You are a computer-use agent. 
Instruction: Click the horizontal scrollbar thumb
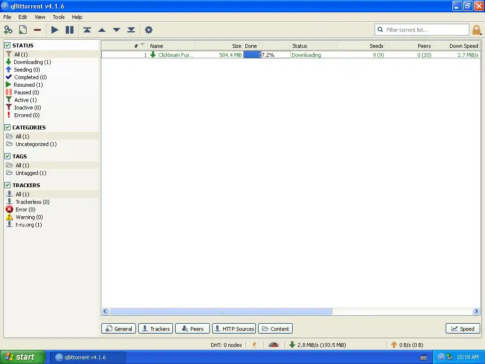(x=221, y=311)
